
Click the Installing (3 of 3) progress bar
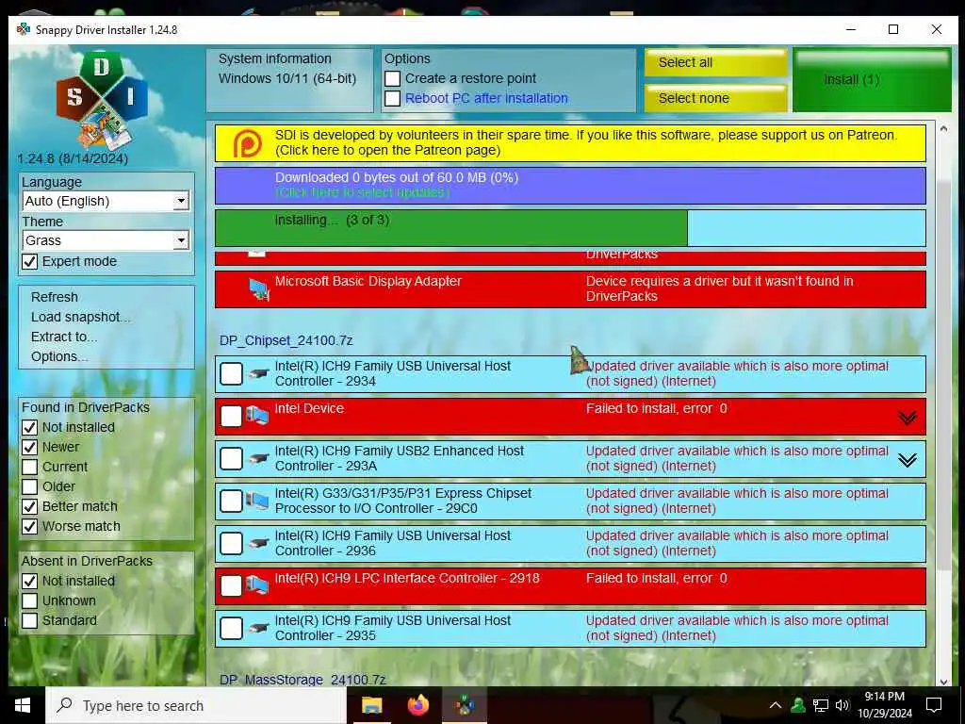[570, 228]
